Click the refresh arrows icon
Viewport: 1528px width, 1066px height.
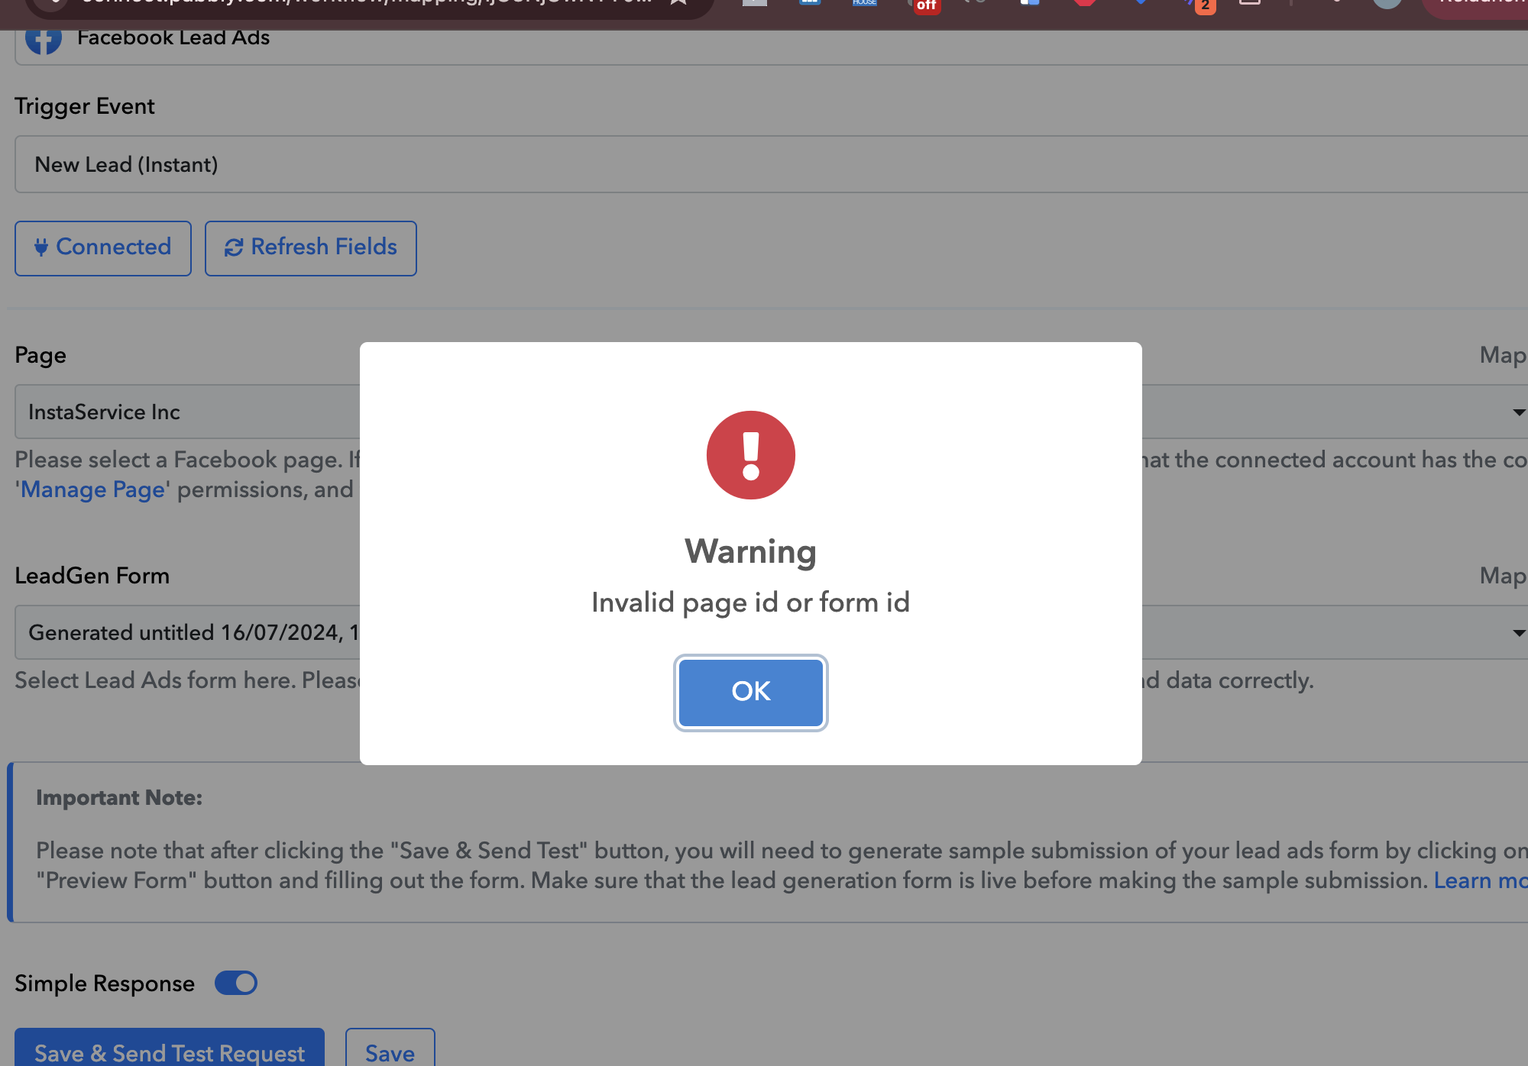click(234, 247)
